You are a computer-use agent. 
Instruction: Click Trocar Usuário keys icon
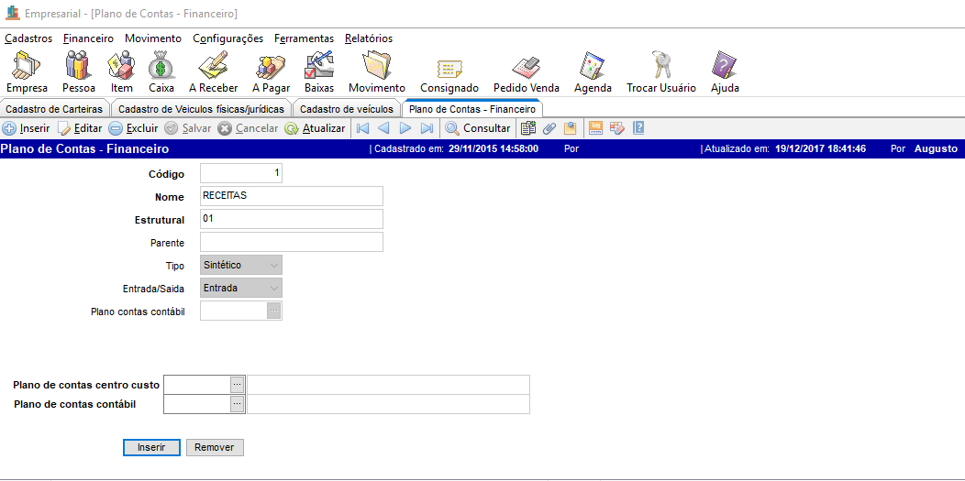pyautogui.click(x=660, y=71)
